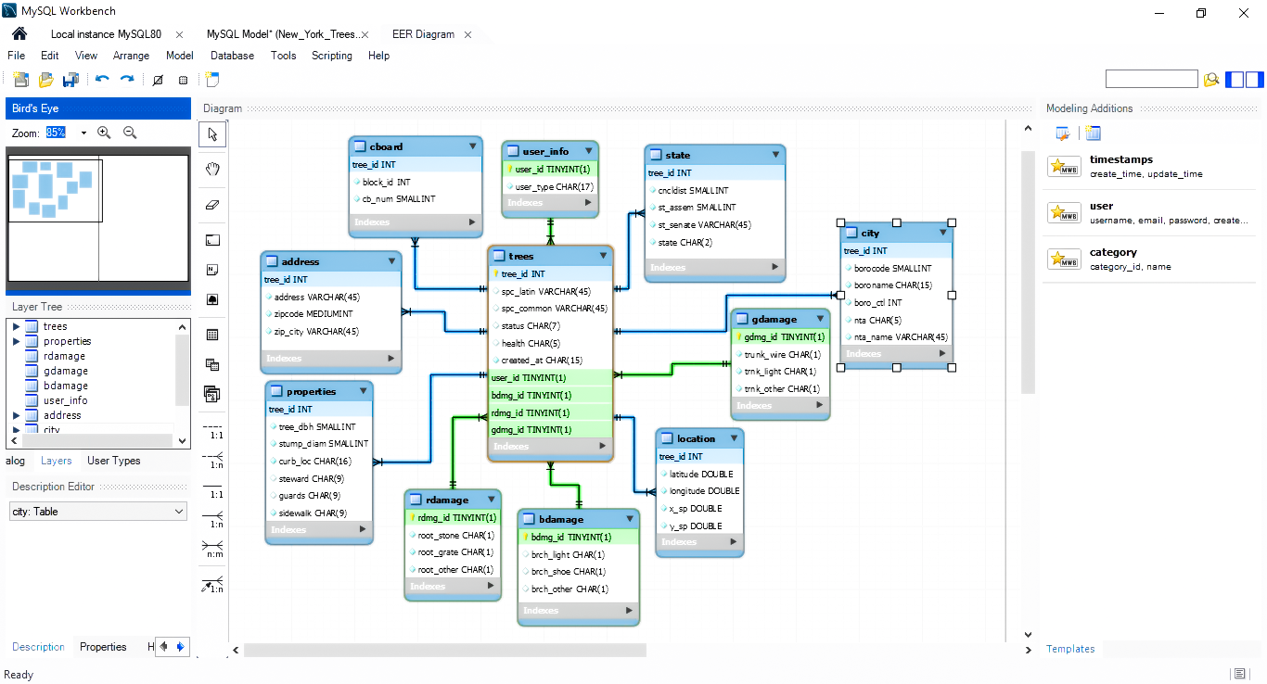Pick the place new table tool
Image resolution: width=1267 pixels, height=684 pixels.
point(212,335)
